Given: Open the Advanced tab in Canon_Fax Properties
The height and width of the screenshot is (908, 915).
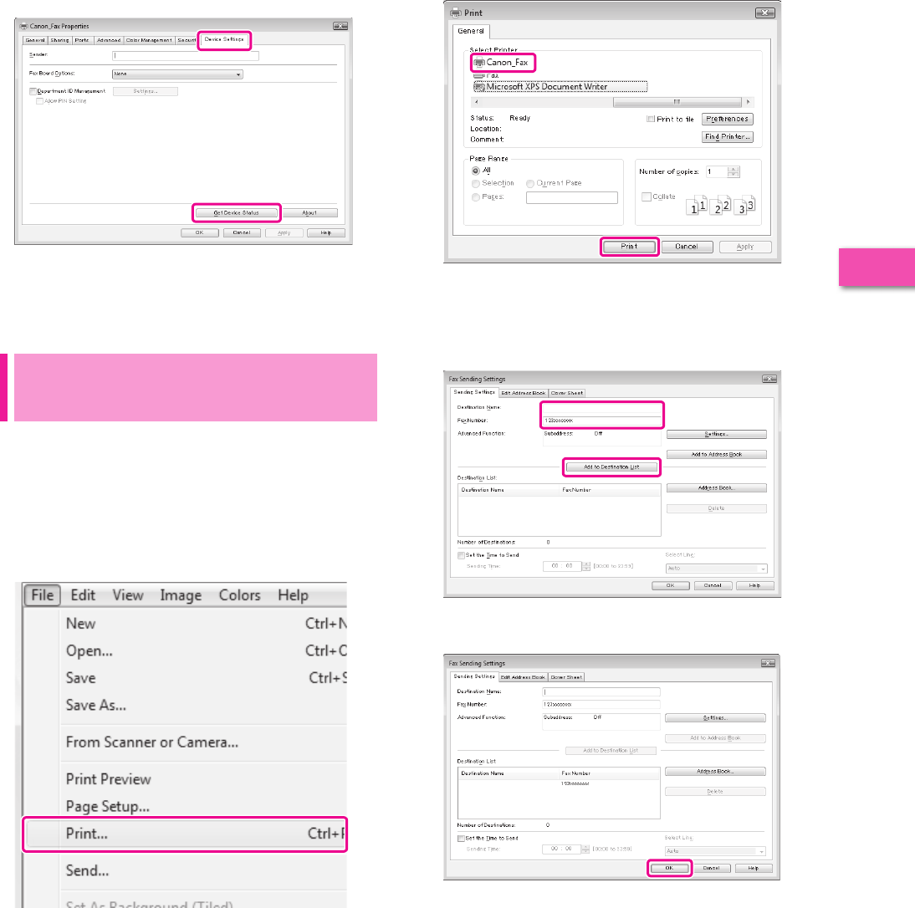Looking at the screenshot, I should [109, 40].
